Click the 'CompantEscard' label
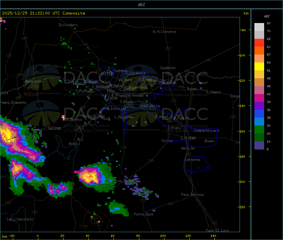Image resolution: width=283 pixels, height=240 pixels. [x=207, y=130]
